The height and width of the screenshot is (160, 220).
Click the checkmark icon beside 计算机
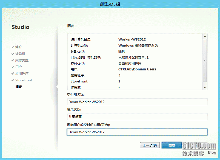tap(13, 53)
